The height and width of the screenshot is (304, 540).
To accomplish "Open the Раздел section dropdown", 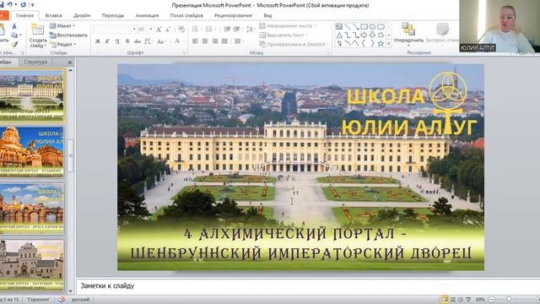I will coord(63,44).
